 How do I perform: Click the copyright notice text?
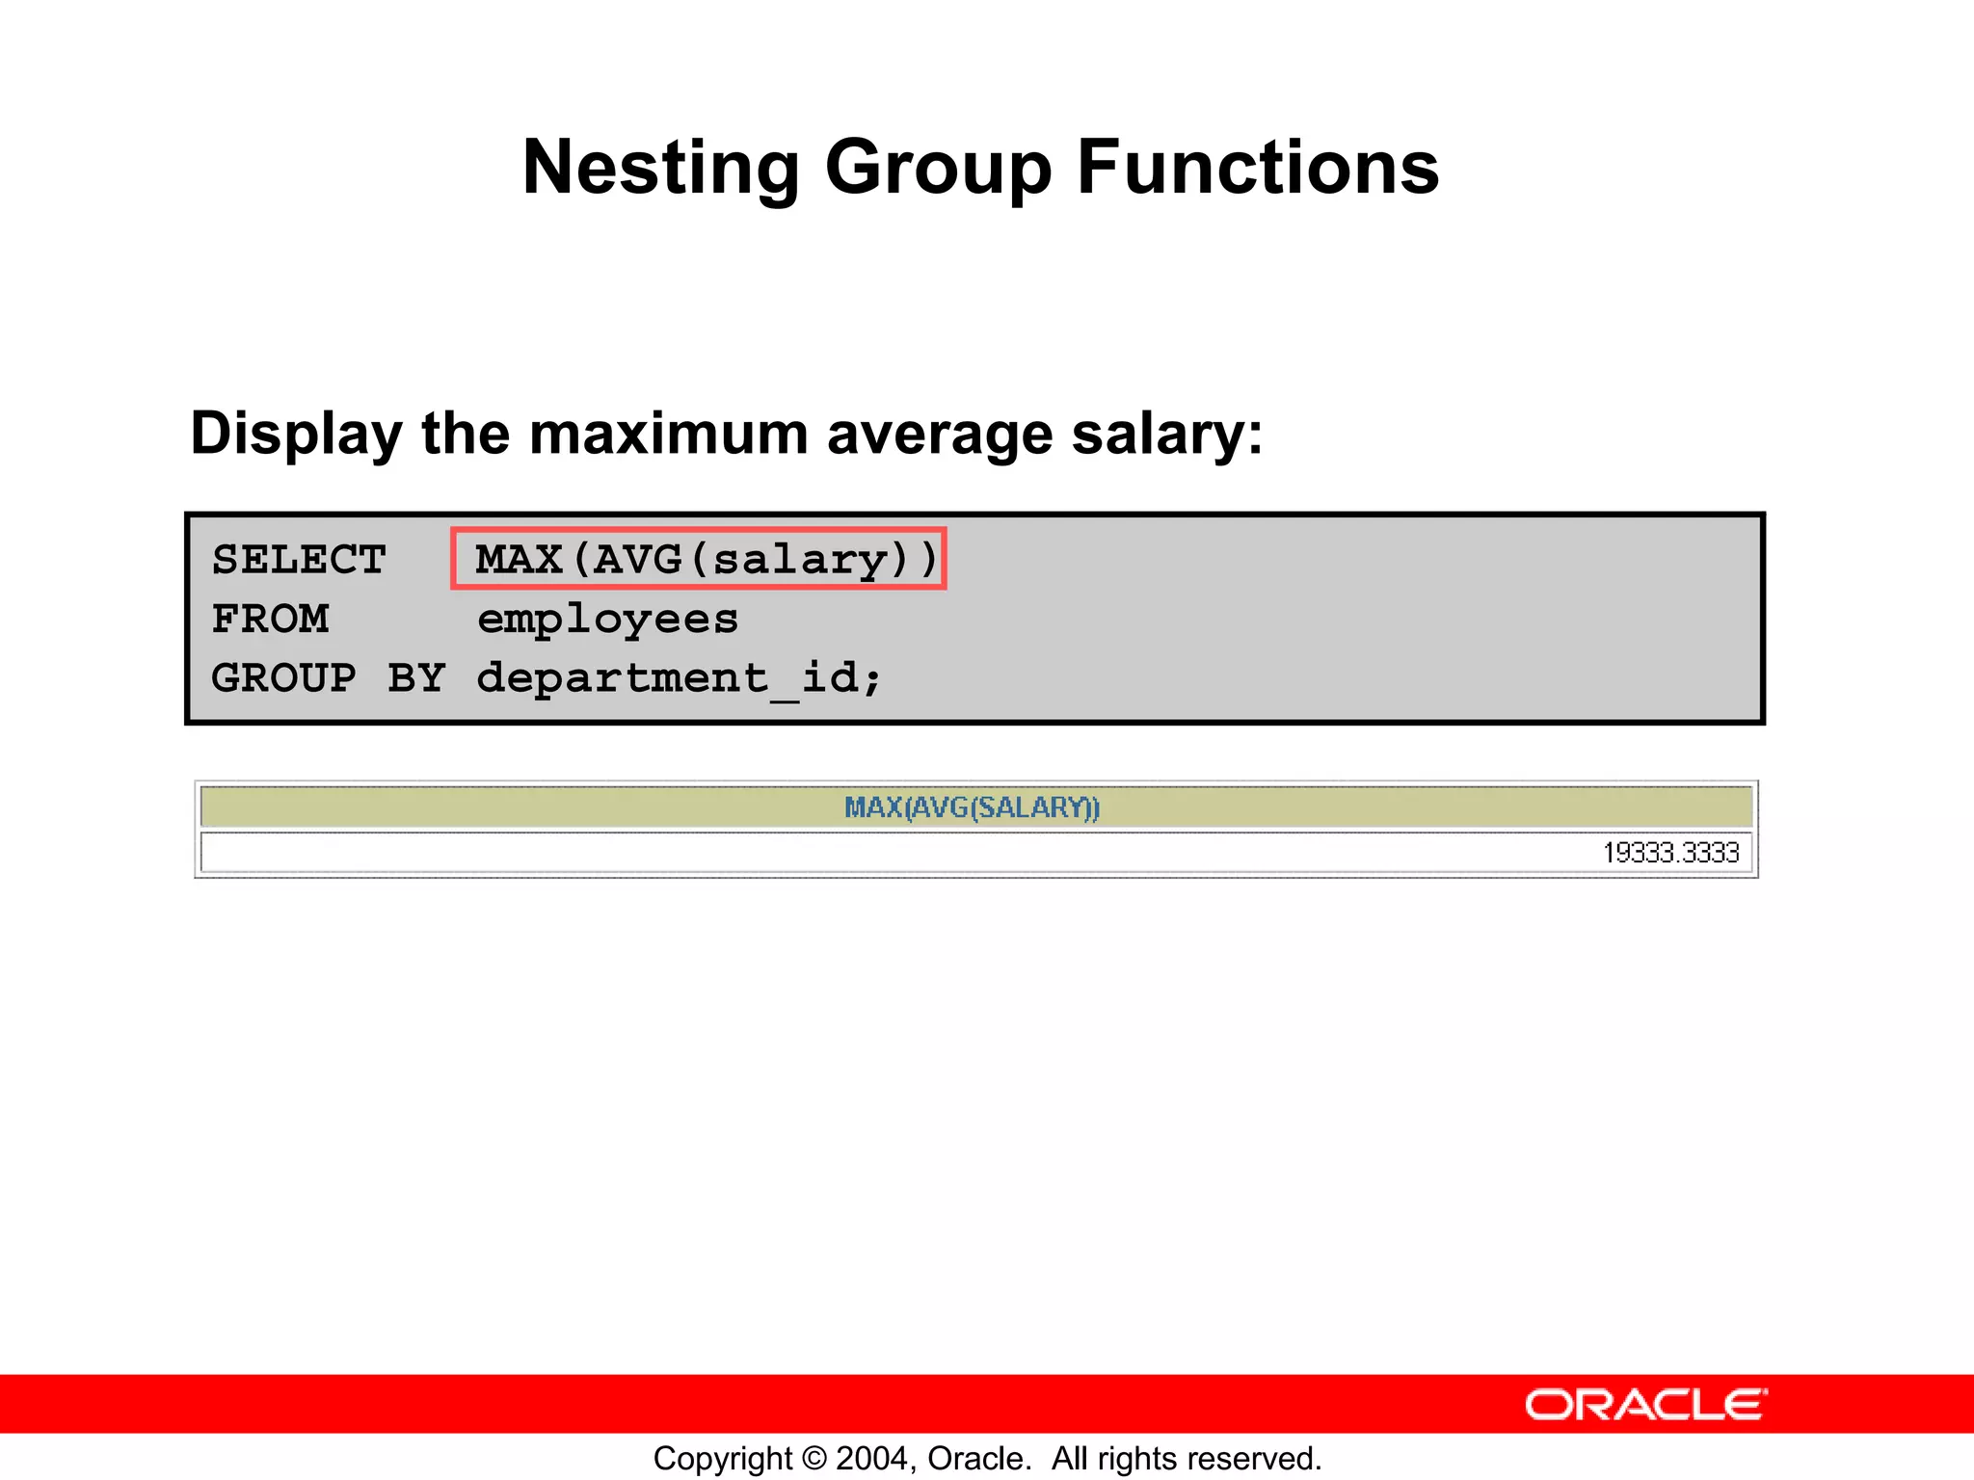[x=987, y=1458]
